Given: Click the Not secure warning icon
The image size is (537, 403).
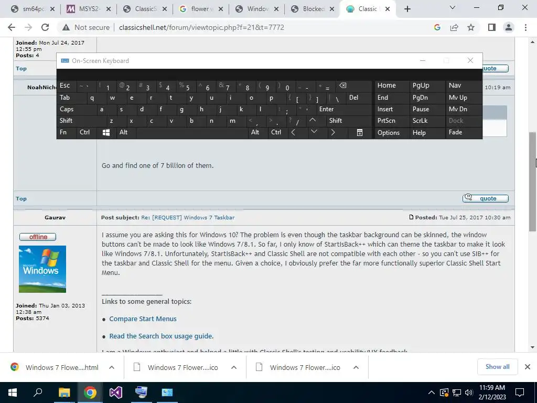Looking at the screenshot, I should 66,27.
